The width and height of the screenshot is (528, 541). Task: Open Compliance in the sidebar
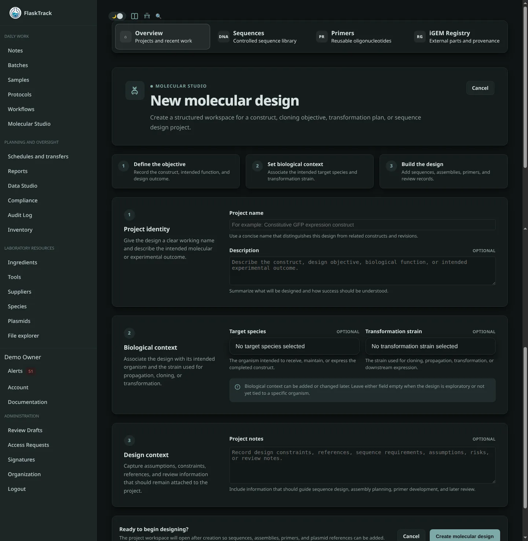pyautogui.click(x=23, y=200)
